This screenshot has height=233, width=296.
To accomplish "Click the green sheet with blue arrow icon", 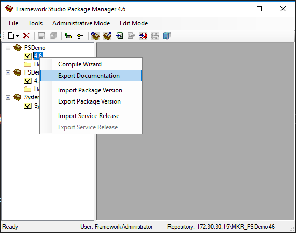I will point(119,36).
